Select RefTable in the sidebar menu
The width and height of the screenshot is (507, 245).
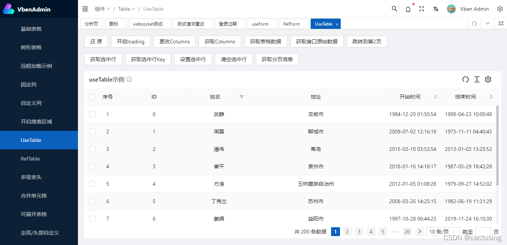point(31,159)
